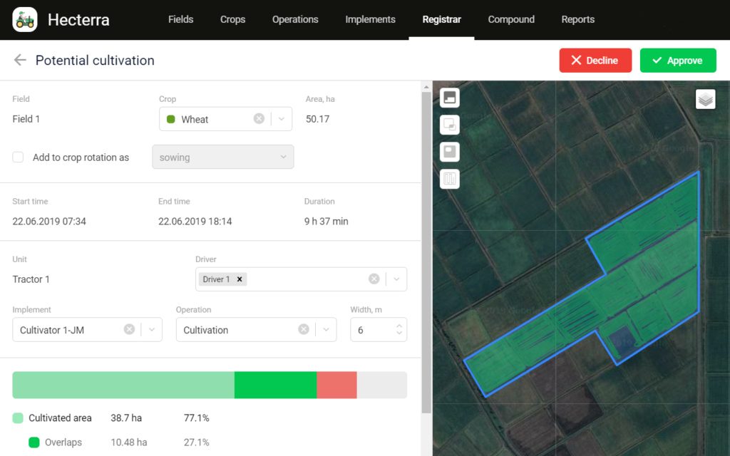
Task: Toggle the field boundary map icon
Action: click(x=450, y=151)
